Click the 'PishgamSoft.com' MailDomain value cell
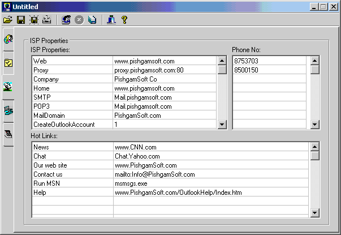 165,116
